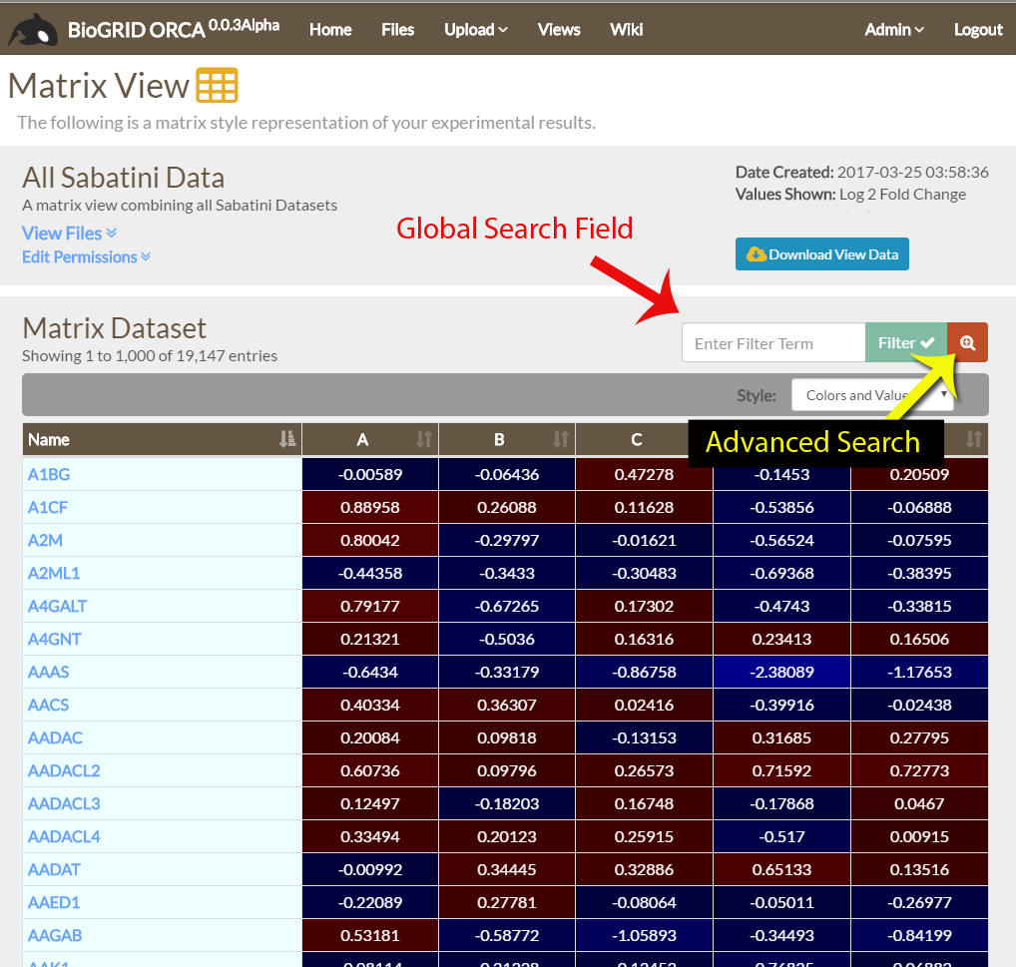Screen dimensions: 1016x967
Task: Click the green Filter button
Action: [906, 342]
